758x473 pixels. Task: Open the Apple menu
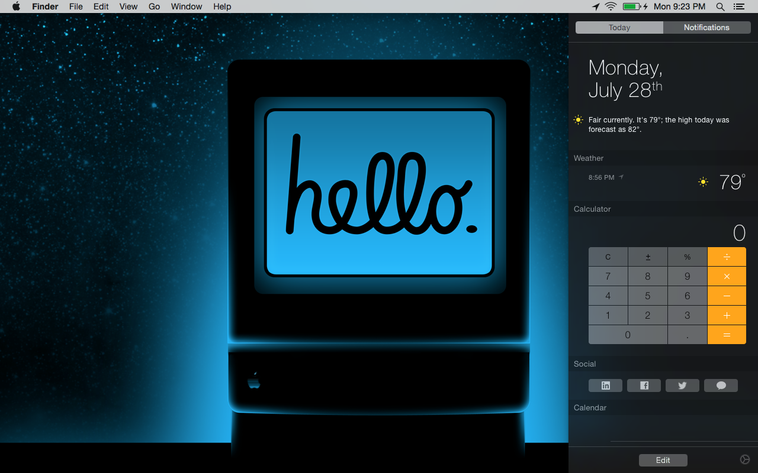tap(16, 7)
